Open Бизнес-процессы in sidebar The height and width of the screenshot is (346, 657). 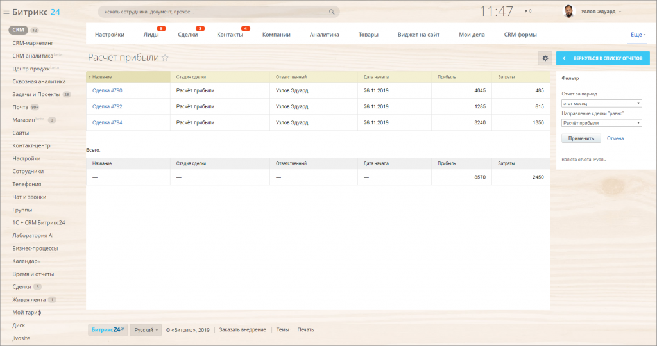(35, 249)
